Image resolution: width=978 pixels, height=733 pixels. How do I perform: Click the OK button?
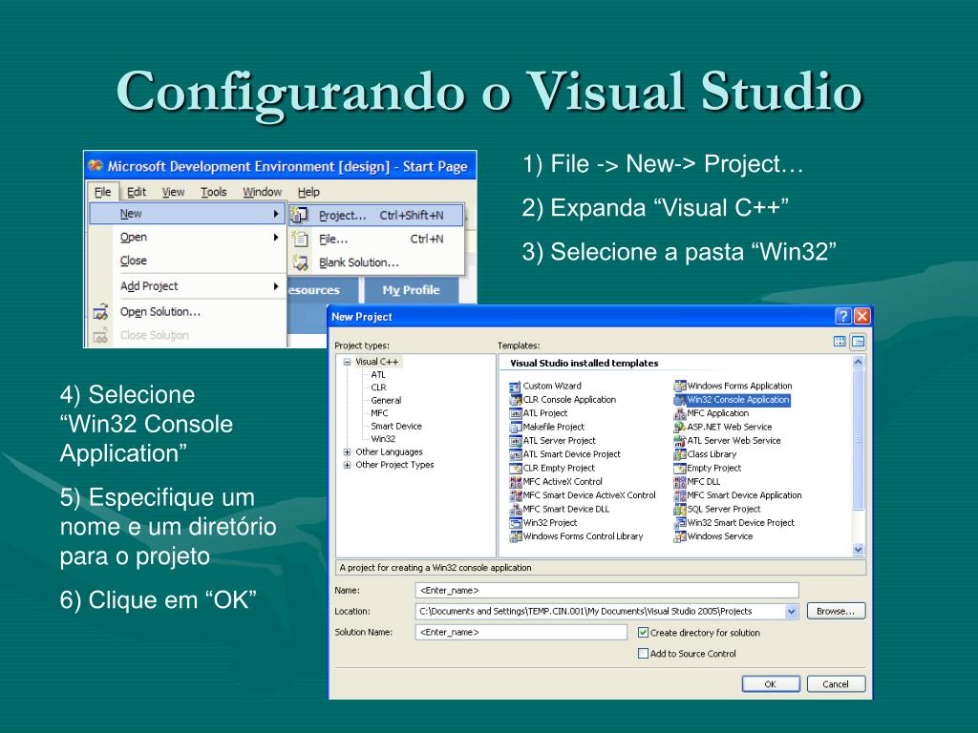[x=771, y=683]
